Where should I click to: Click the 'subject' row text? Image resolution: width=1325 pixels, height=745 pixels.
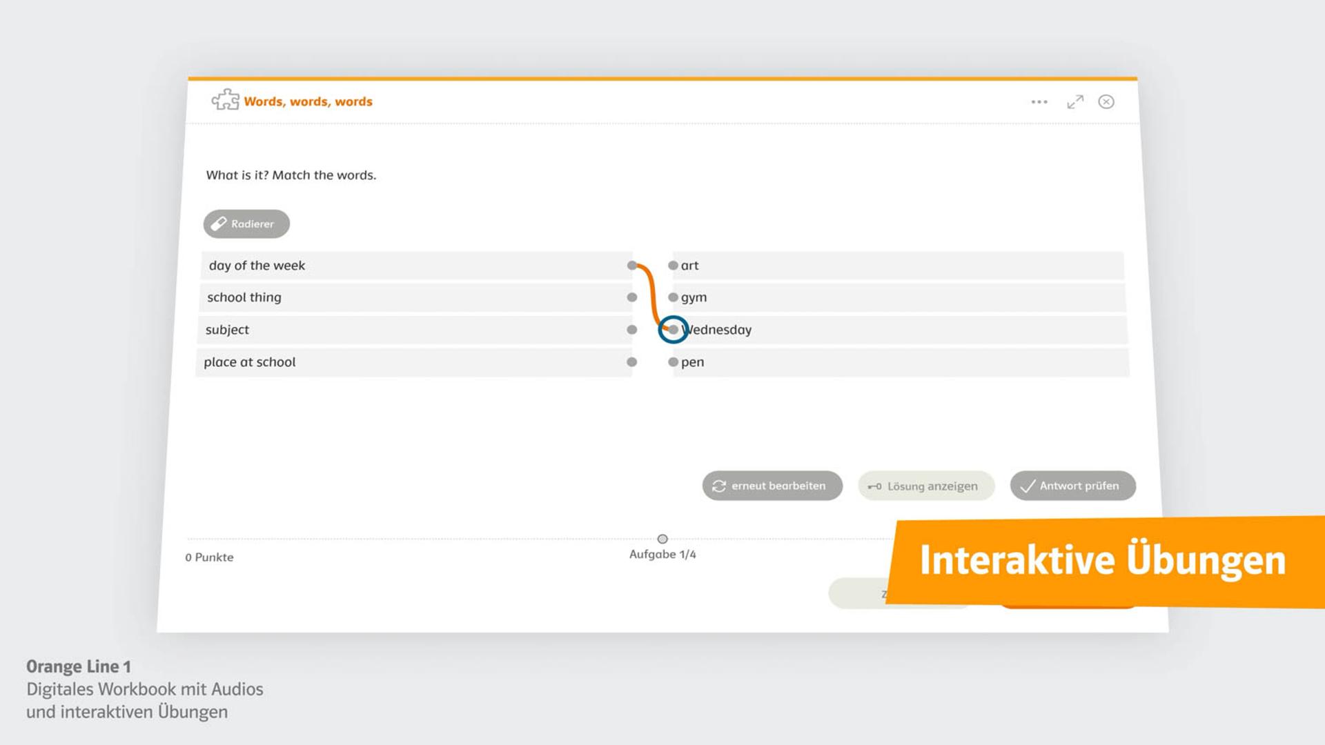227,330
